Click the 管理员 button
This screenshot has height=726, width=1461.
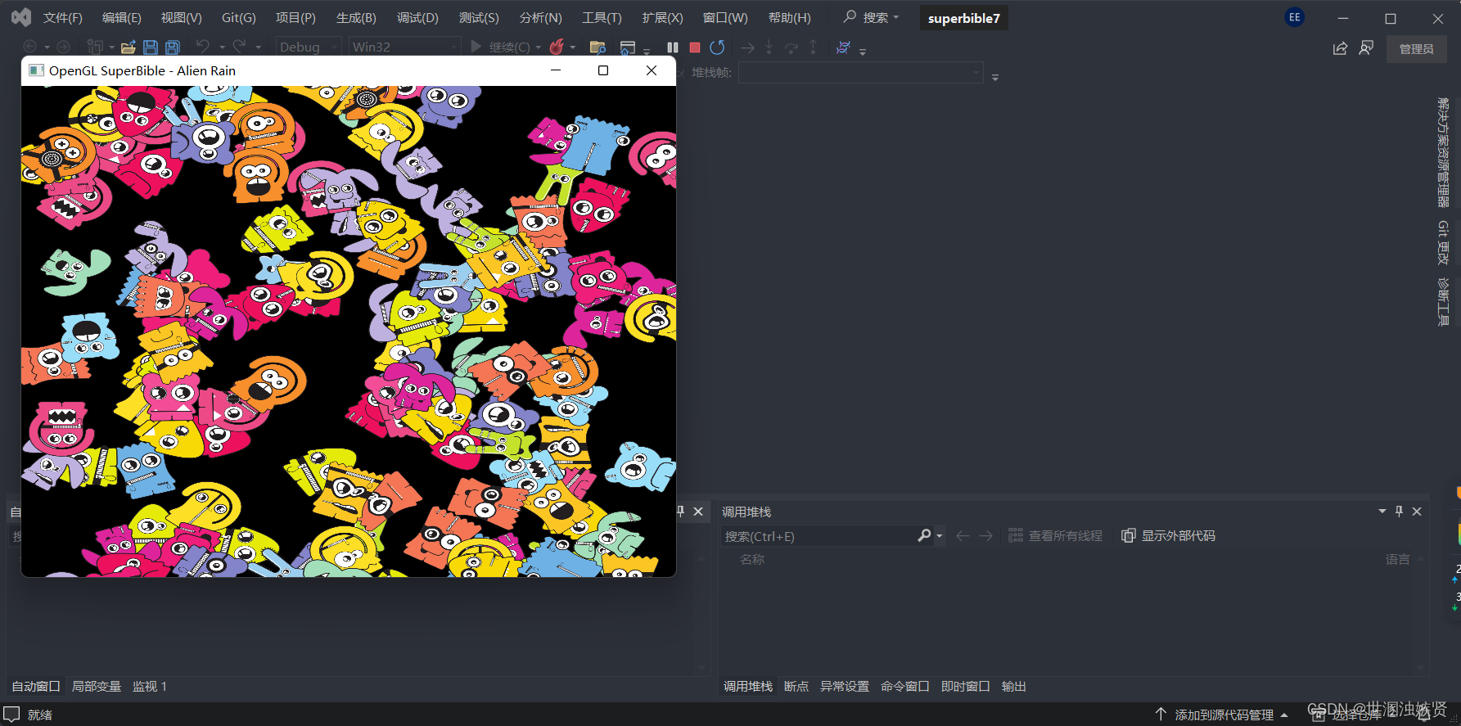pos(1416,49)
